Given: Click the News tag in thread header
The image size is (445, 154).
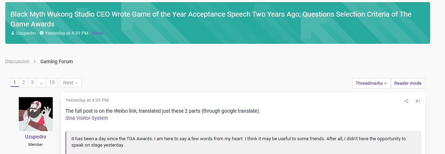Looking at the screenshot, I should click(97, 33).
